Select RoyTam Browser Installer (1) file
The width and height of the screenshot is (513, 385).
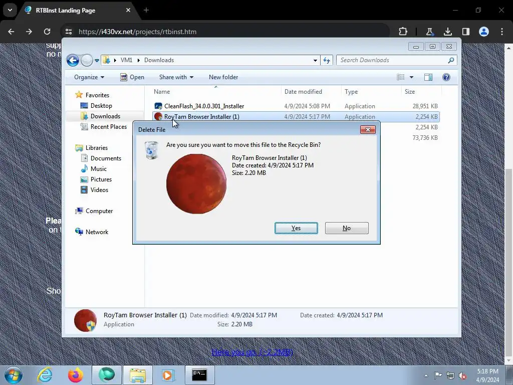(296, 116)
